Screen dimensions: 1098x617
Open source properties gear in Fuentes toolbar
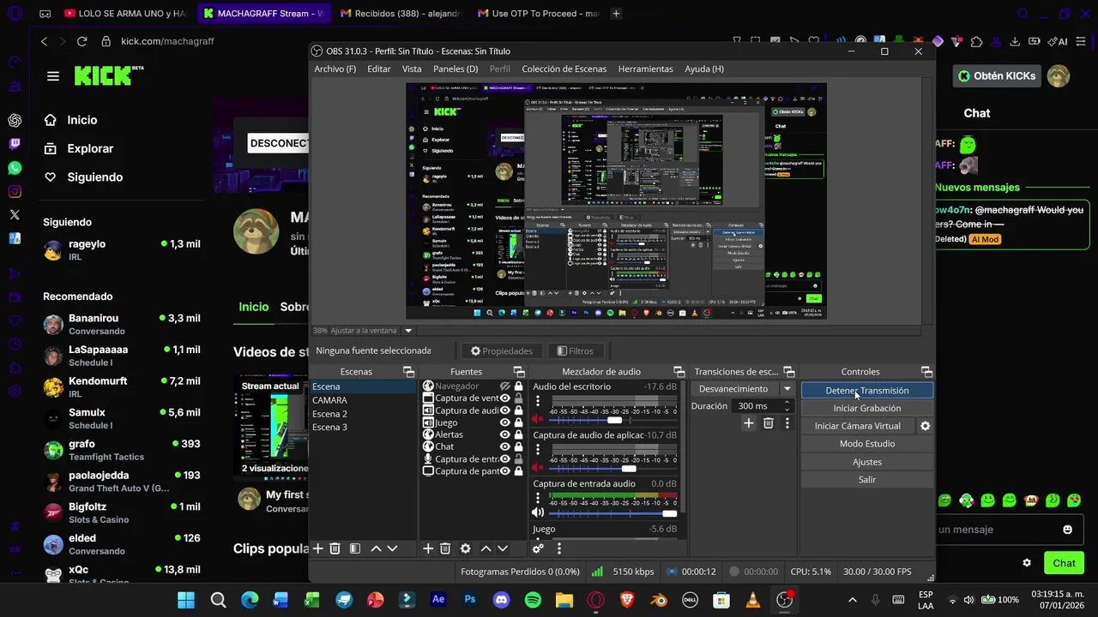click(465, 548)
